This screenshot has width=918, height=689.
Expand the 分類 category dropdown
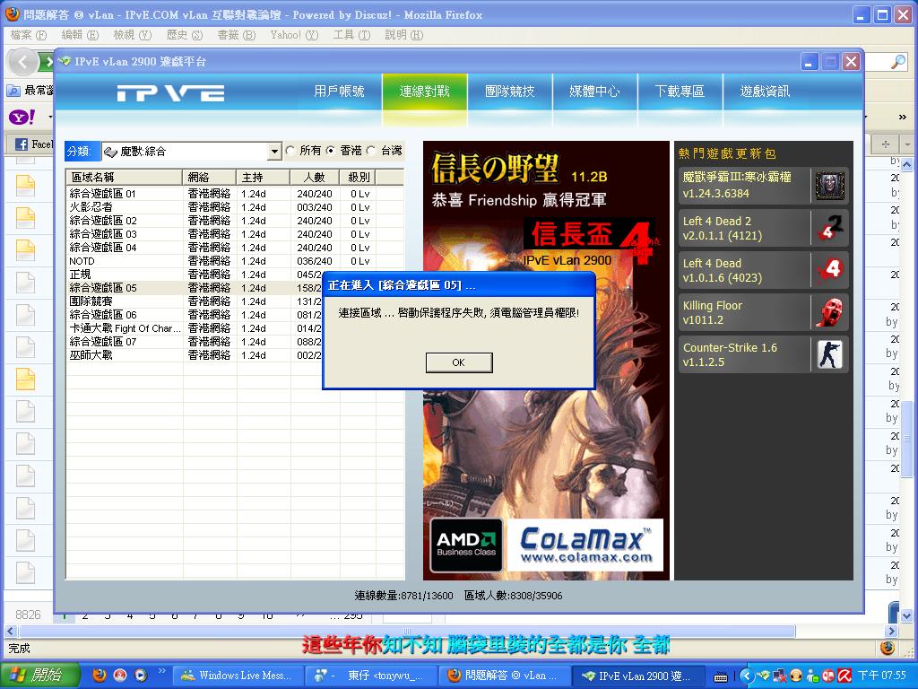click(274, 152)
